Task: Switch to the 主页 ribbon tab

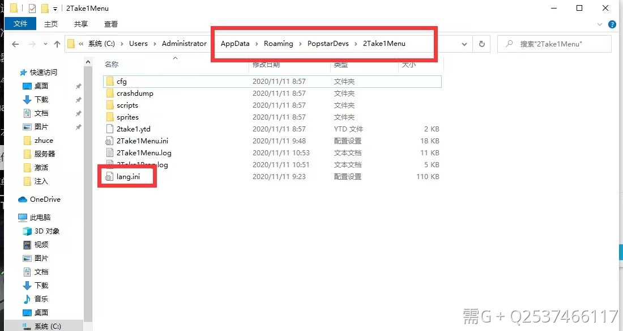Action: tap(51, 24)
